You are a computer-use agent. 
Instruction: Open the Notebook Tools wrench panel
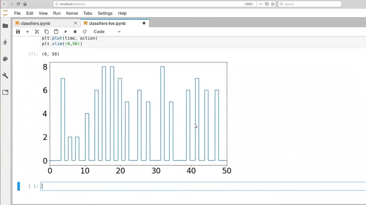(5, 75)
